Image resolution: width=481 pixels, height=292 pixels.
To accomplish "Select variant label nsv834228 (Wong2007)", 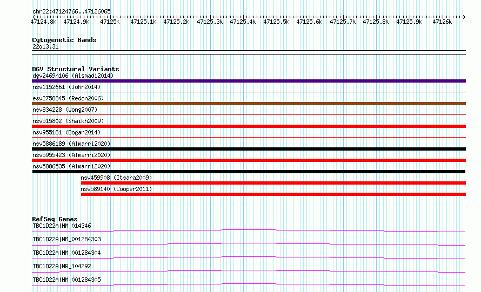I will tap(65, 110).
